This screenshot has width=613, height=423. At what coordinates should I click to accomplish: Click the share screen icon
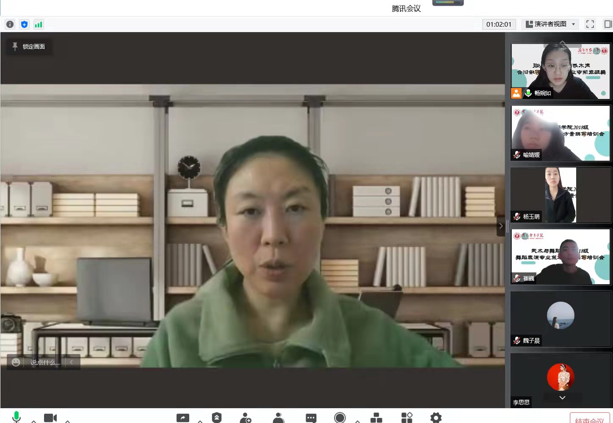(x=183, y=418)
